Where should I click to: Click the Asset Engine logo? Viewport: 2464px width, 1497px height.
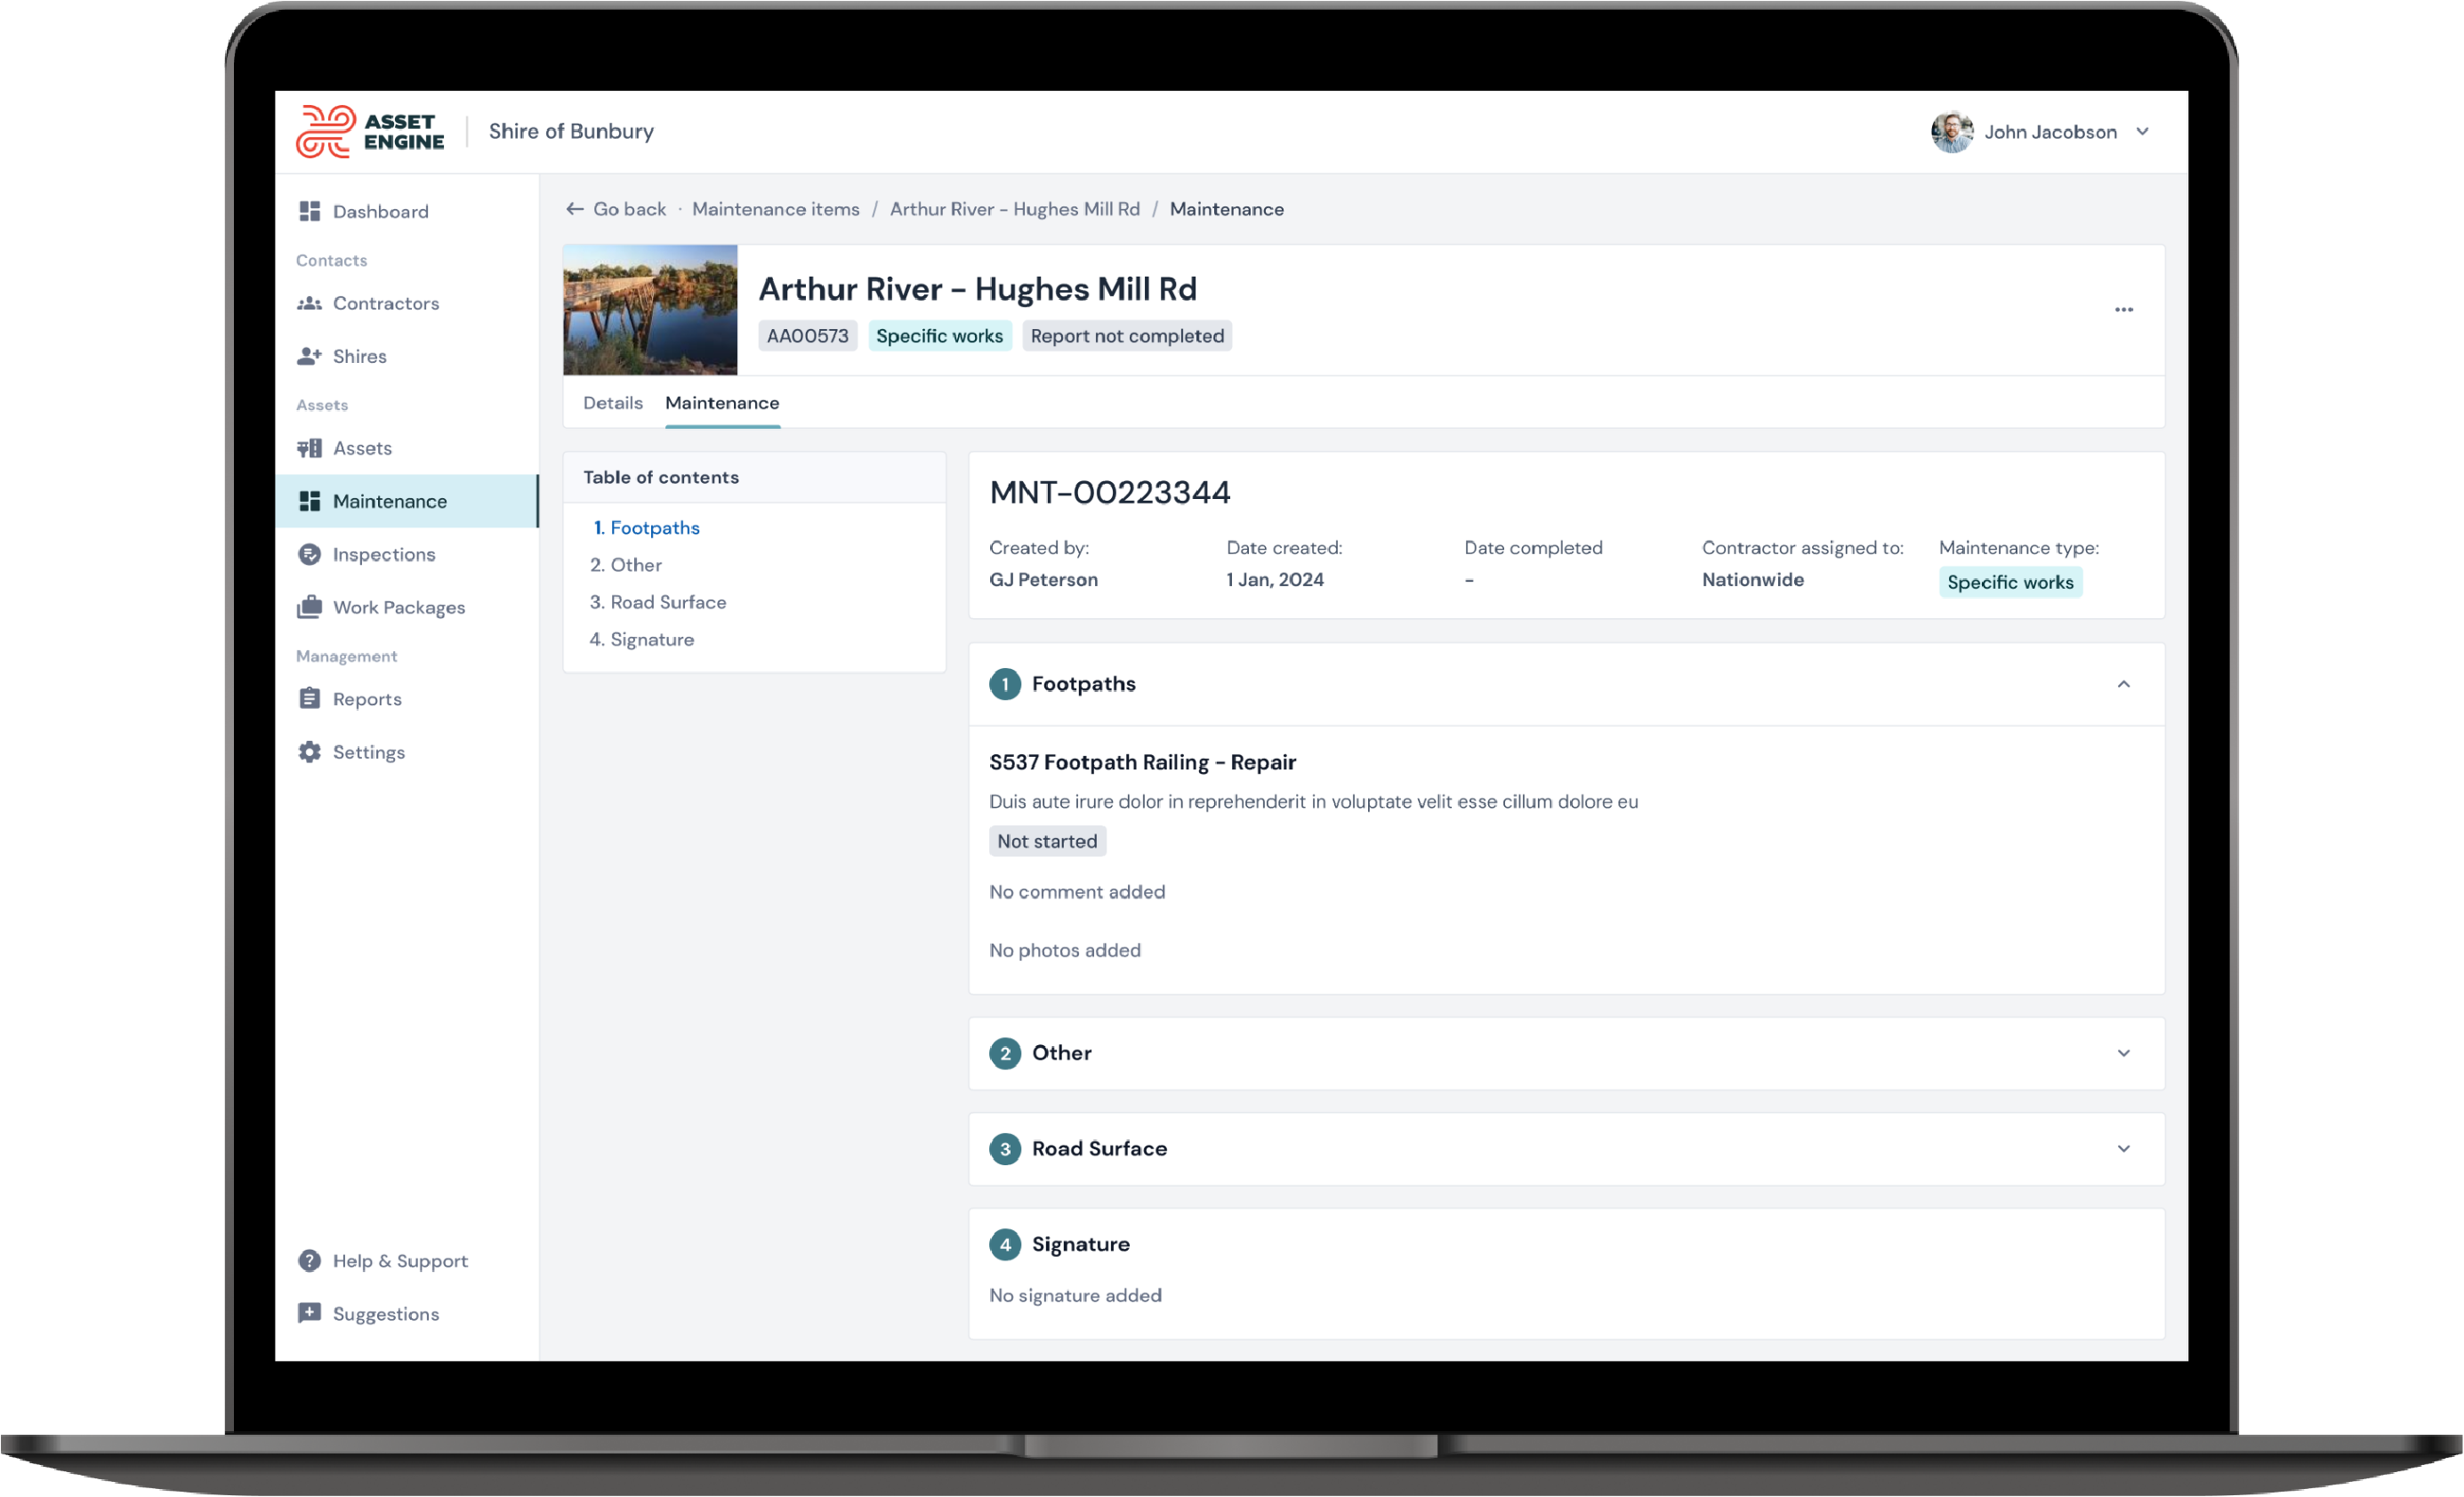tap(369, 131)
